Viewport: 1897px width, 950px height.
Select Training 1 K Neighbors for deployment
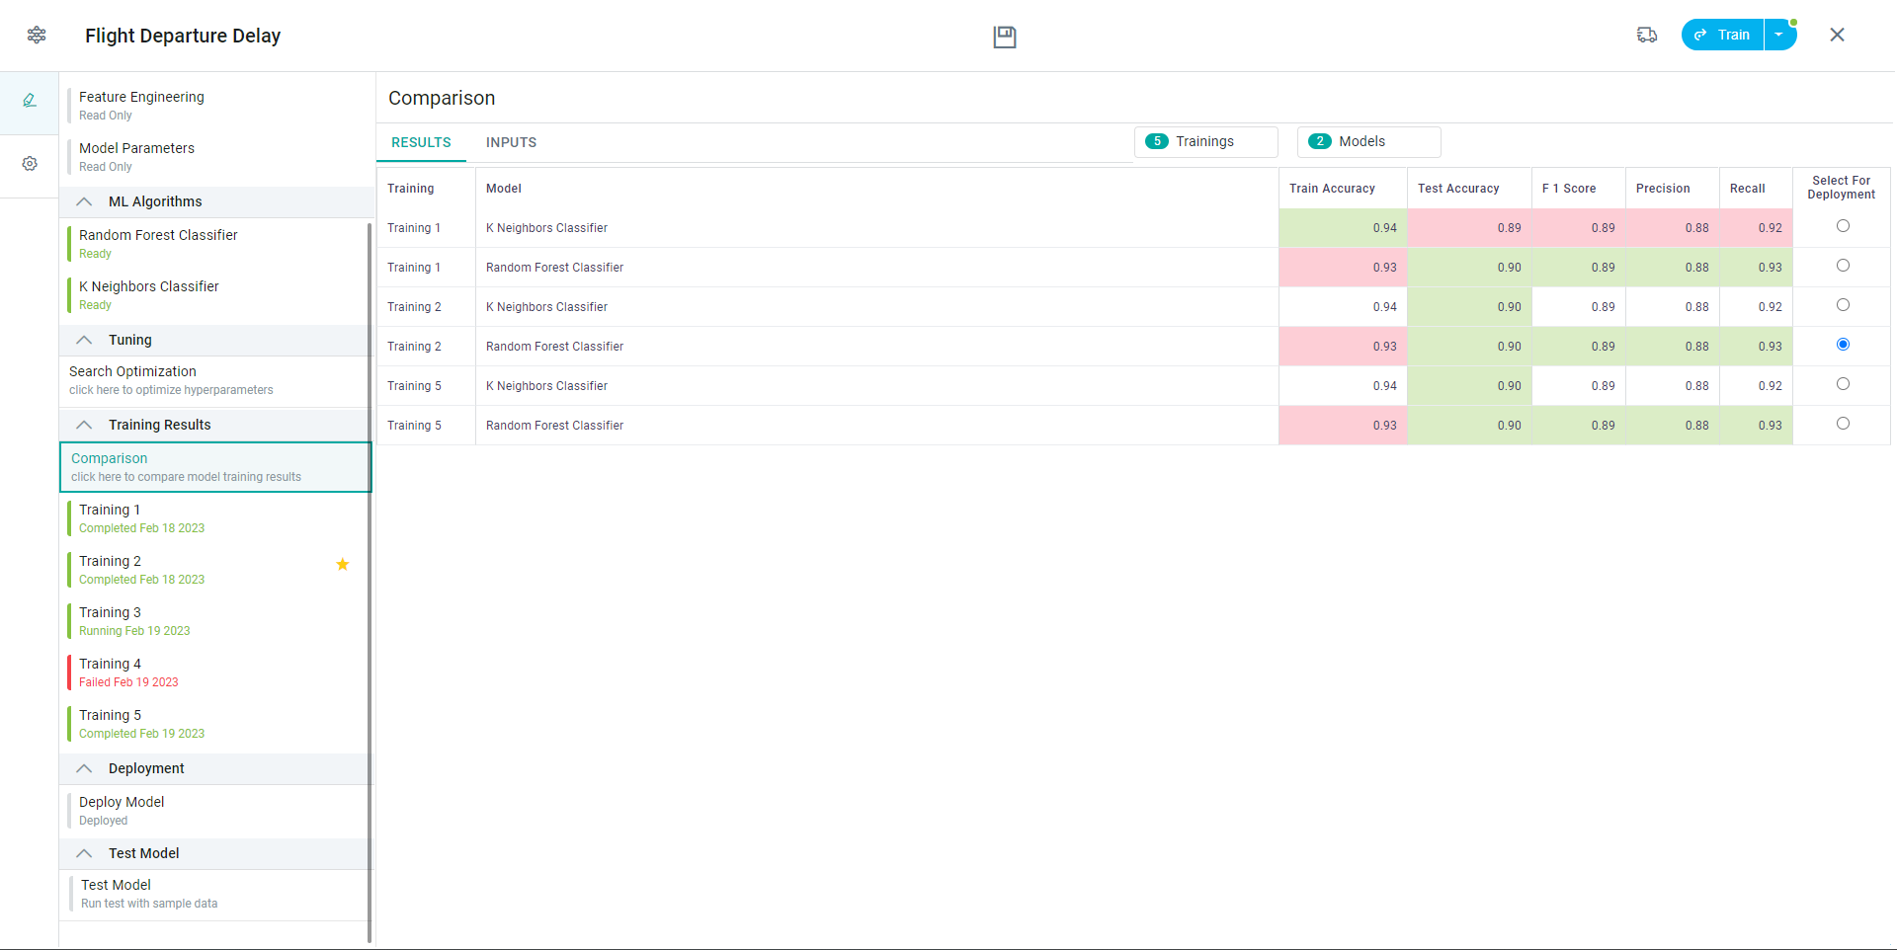pyautogui.click(x=1843, y=226)
